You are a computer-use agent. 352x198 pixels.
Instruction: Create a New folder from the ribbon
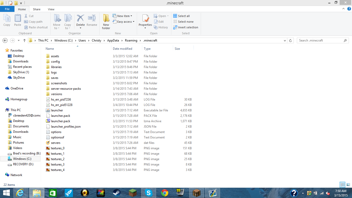pos(106,22)
